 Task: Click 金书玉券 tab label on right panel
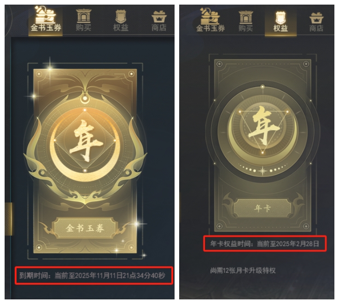point(210,28)
